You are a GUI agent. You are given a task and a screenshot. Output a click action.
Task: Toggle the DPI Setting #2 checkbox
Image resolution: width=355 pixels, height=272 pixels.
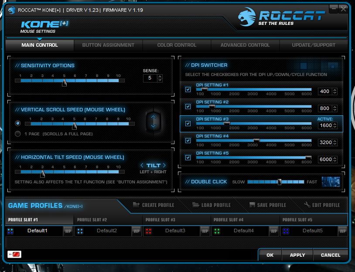(x=188, y=106)
